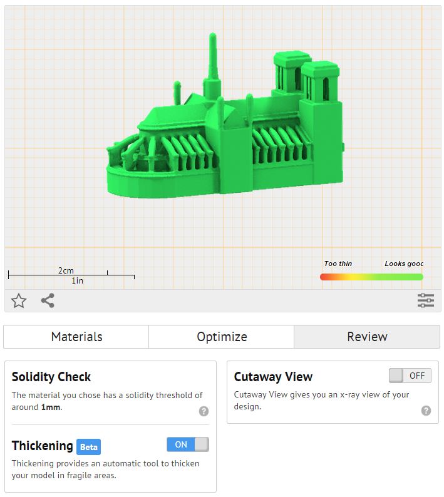This screenshot has width=444, height=497.
Task: Click the Cutaway View help question mark
Action: point(426,411)
